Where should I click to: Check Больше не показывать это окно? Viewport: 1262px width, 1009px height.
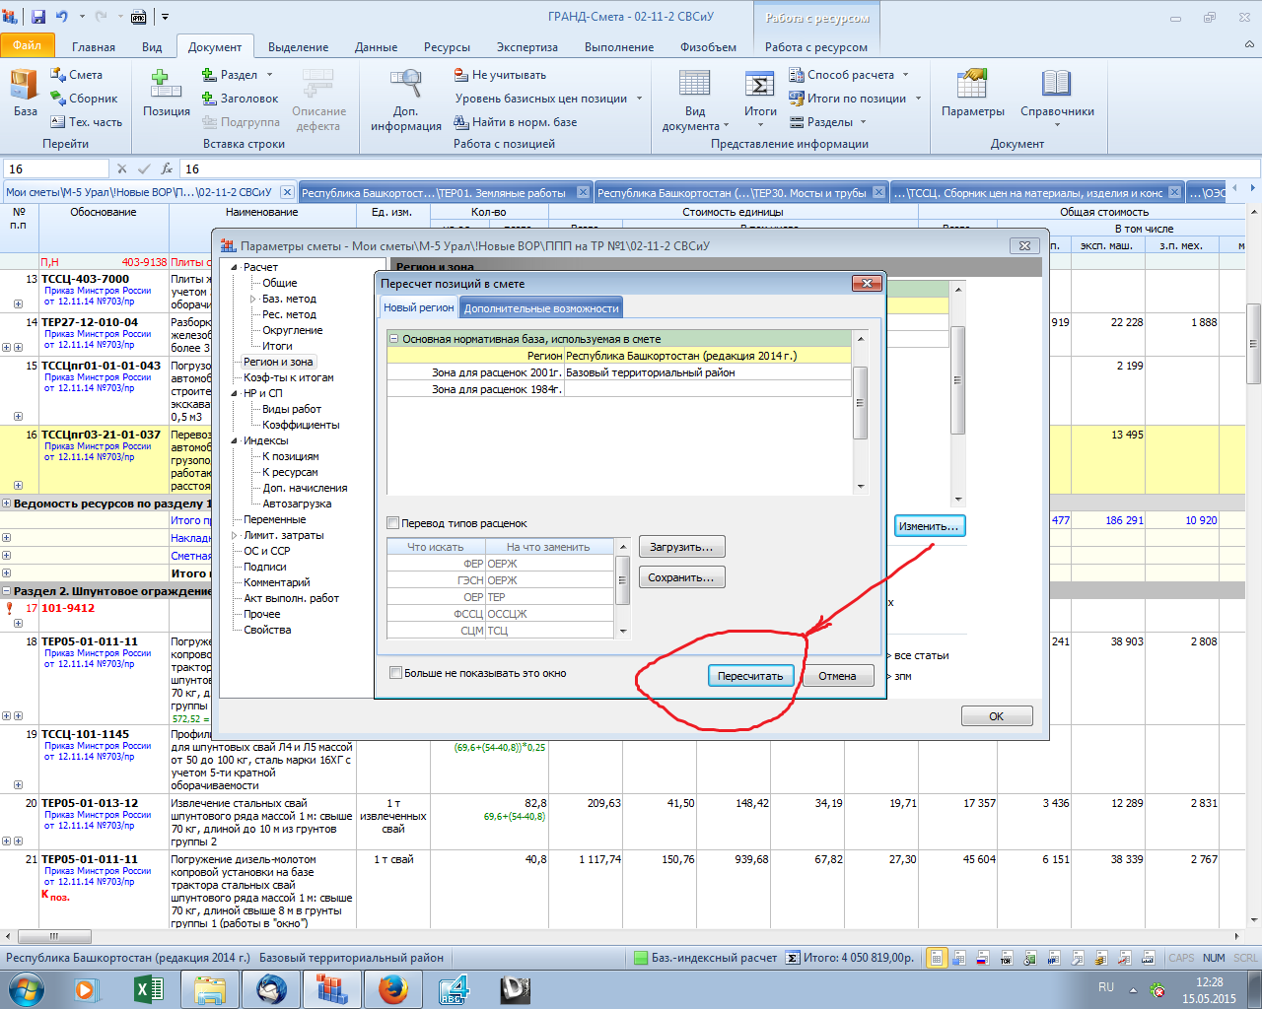396,673
